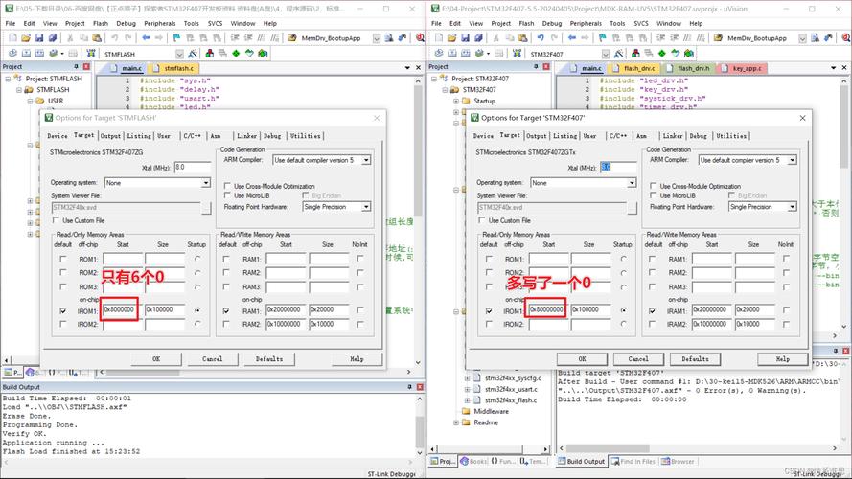Click IROM1 Start address field in STM32F407 dialog

(548, 309)
